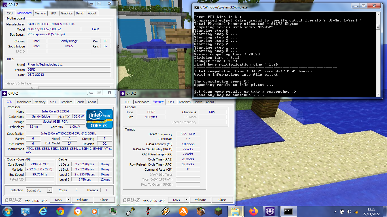The image size is (387, 217).
Task: Open the control panel taskbar icon beside Start
Action: pos(25,211)
